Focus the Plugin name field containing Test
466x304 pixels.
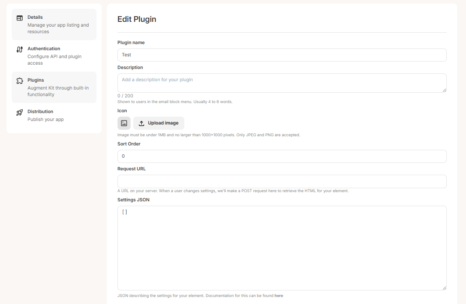[282, 55]
